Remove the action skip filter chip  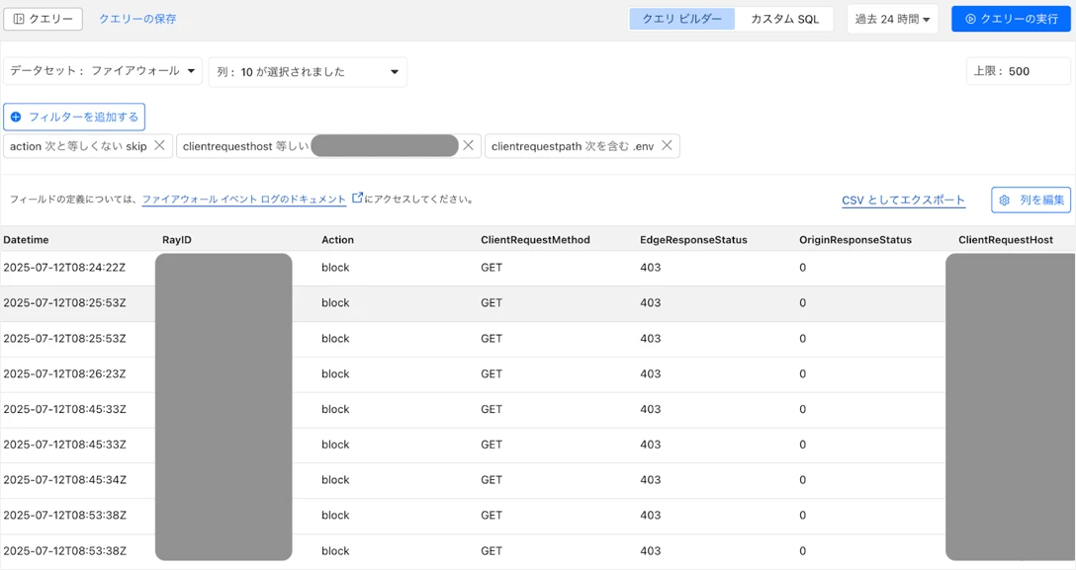point(159,146)
